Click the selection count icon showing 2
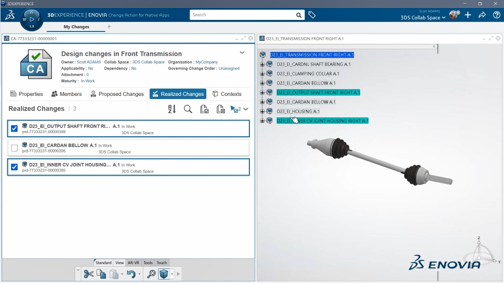The width and height of the screenshot is (504, 283). tap(236, 109)
